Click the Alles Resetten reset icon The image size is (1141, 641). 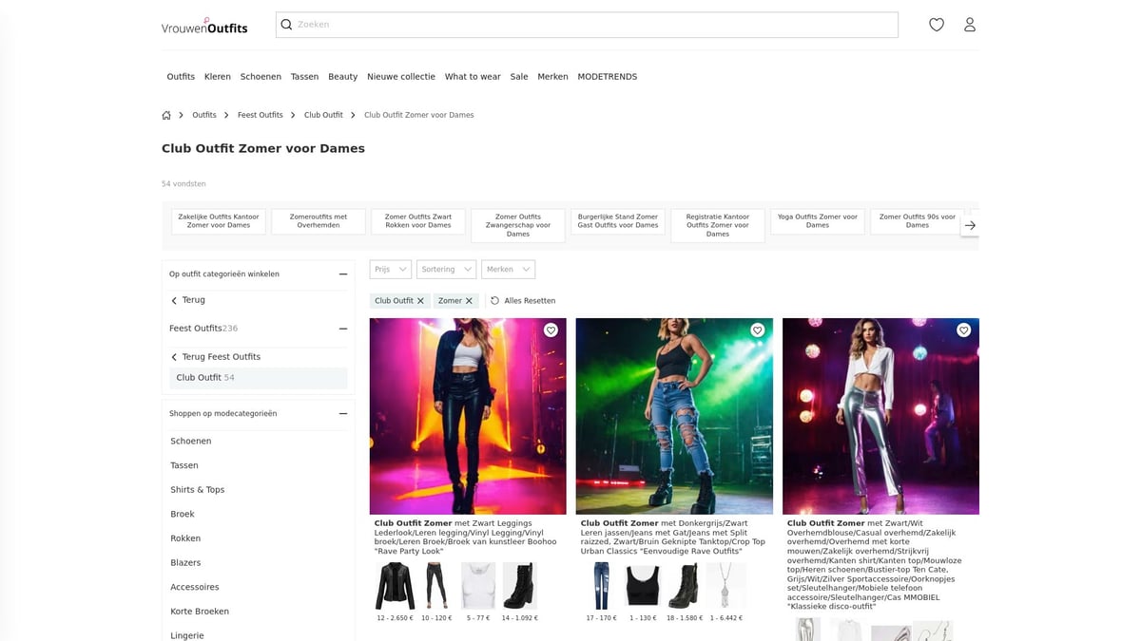(x=493, y=300)
